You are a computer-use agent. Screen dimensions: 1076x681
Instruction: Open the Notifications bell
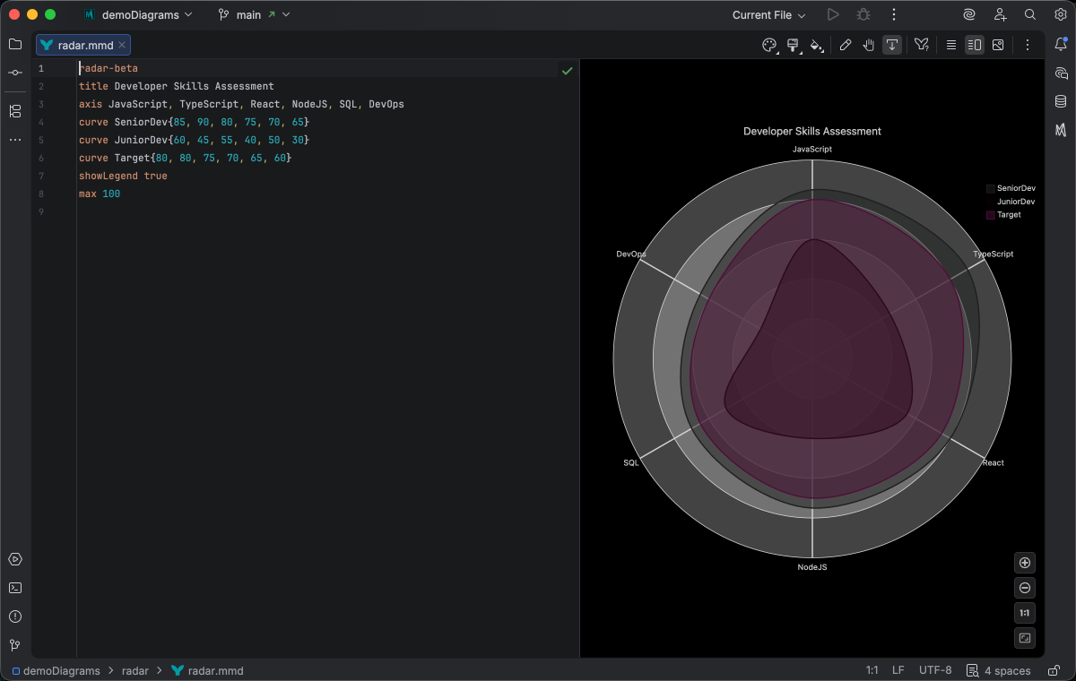click(x=1061, y=44)
